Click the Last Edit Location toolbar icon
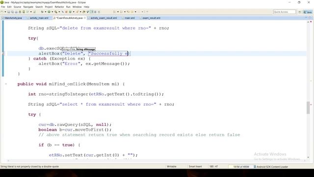Screen dimensions: 314x177 click(128, 12)
